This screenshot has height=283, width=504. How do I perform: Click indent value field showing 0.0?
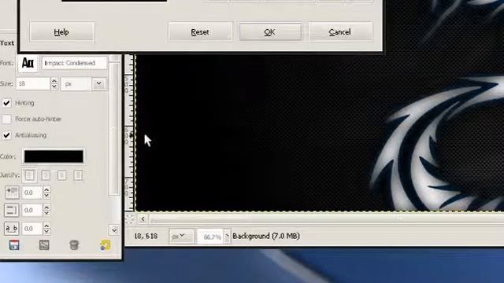pyautogui.click(x=31, y=193)
